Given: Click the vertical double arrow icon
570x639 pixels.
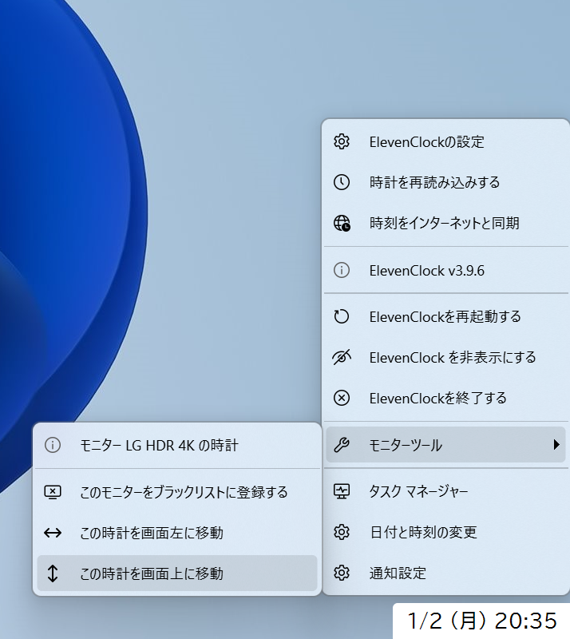Looking at the screenshot, I should (x=53, y=574).
